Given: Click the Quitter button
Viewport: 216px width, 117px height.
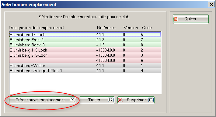Looking at the screenshot, I should (x=191, y=19).
